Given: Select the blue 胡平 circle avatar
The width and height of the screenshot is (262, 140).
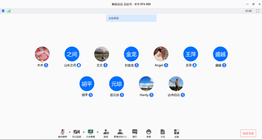Looking at the screenshot, I should point(87,84).
